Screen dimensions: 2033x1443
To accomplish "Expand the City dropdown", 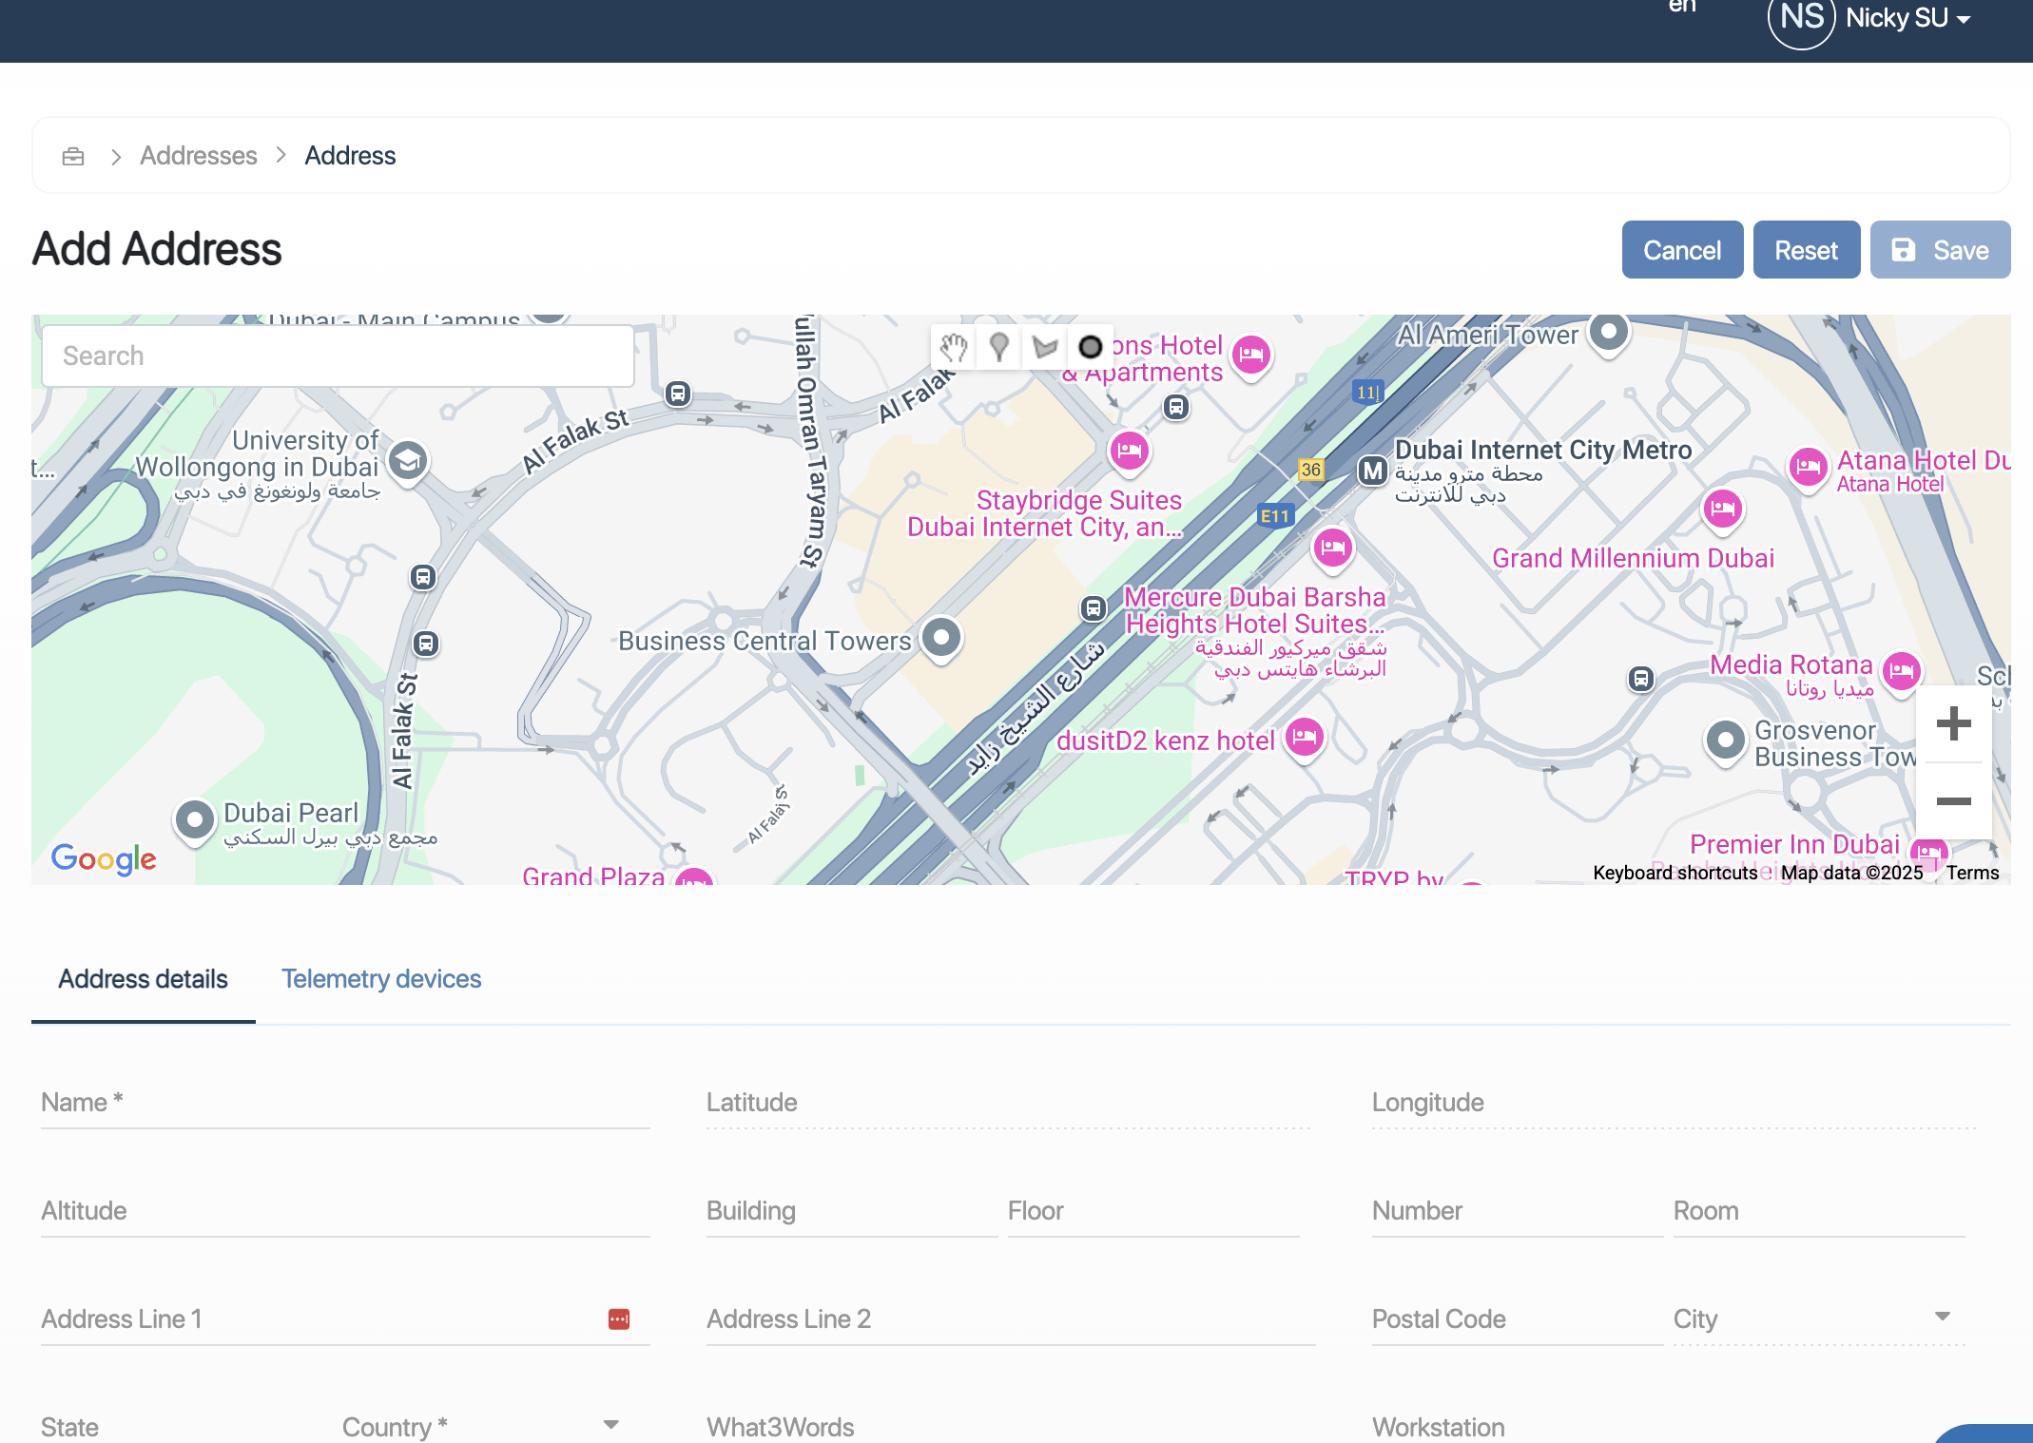I will tap(1942, 1318).
